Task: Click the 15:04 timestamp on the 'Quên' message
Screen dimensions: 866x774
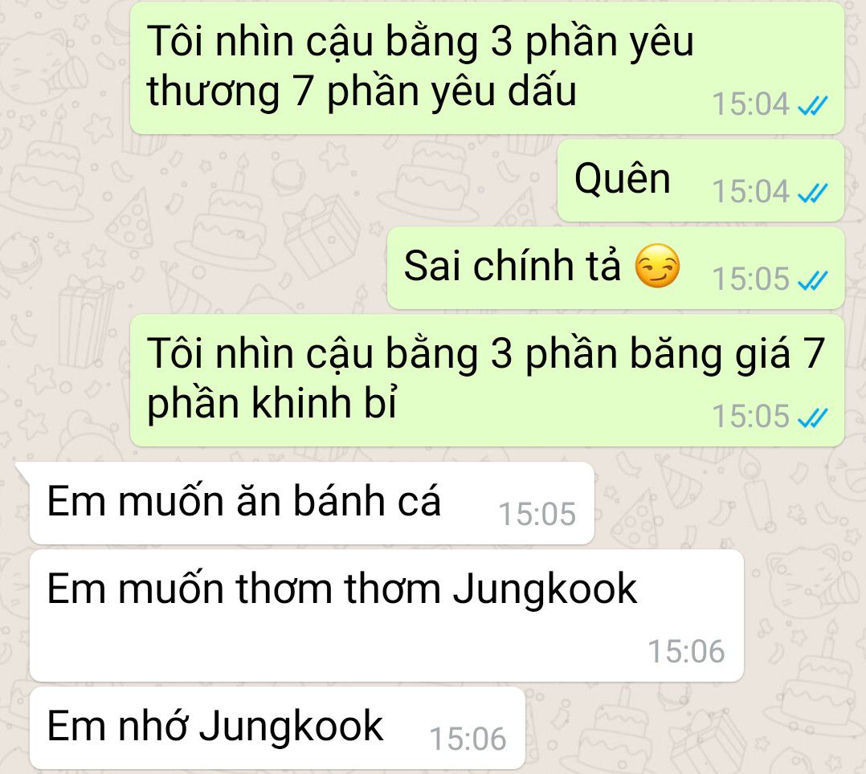Action: pyautogui.click(x=750, y=192)
